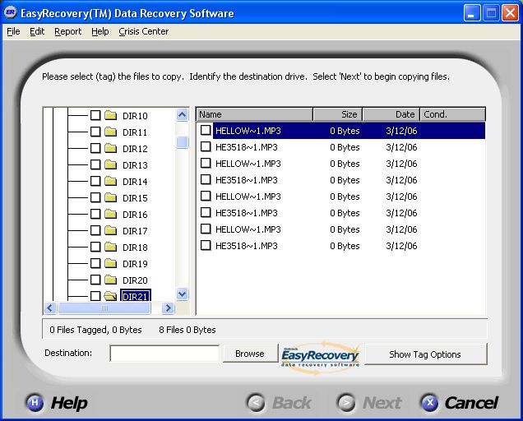
Task: Sort files by Name column header
Action: pos(254,114)
